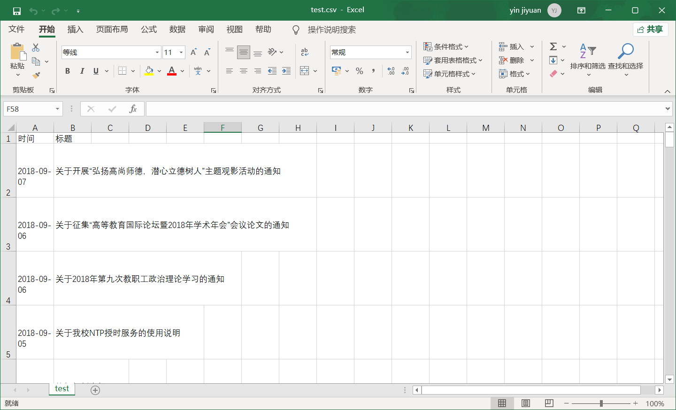Switch to Normal view in status bar
Viewport: 676px width, 410px height.
pyautogui.click(x=502, y=403)
